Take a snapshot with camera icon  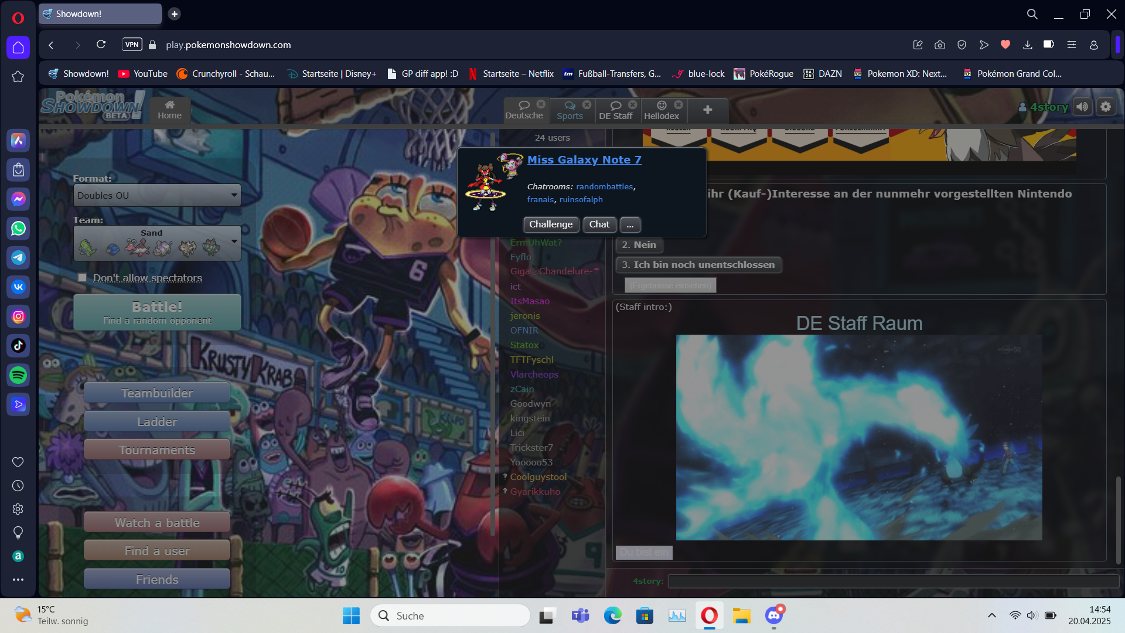tap(940, 45)
